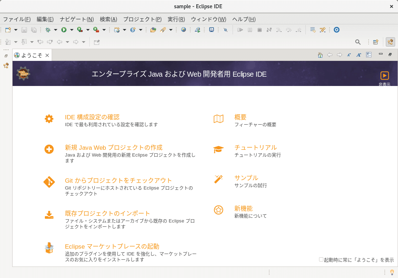Open the Back navigation history dropdown
The image size is (398, 278).
(67, 42)
